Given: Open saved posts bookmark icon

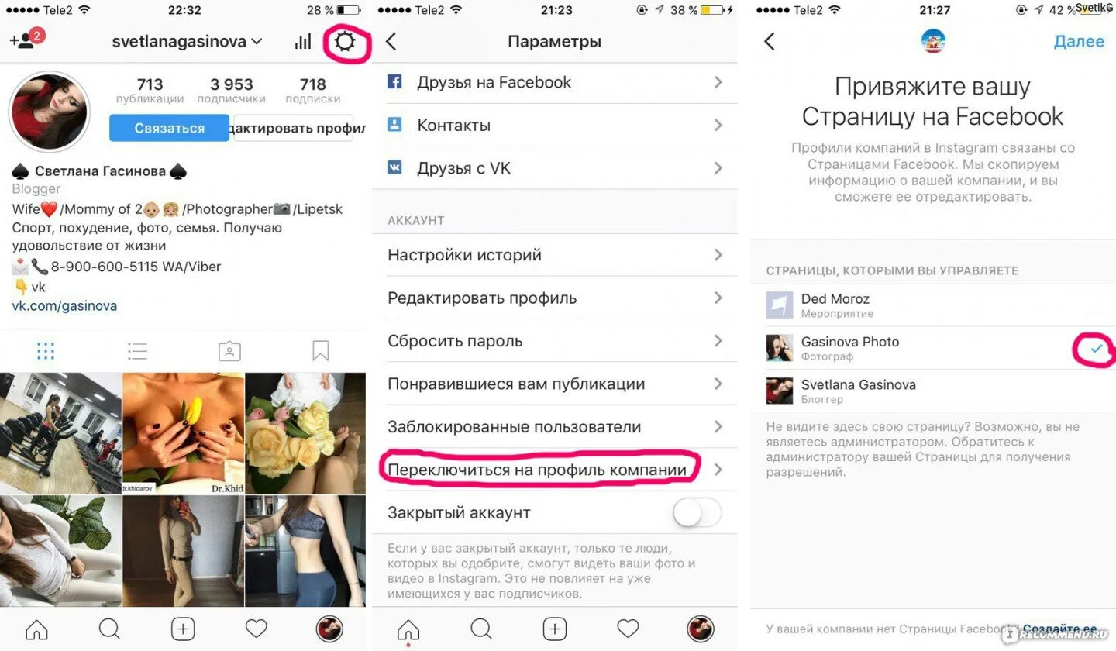Looking at the screenshot, I should pyautogui.click(x=321, y=352).
